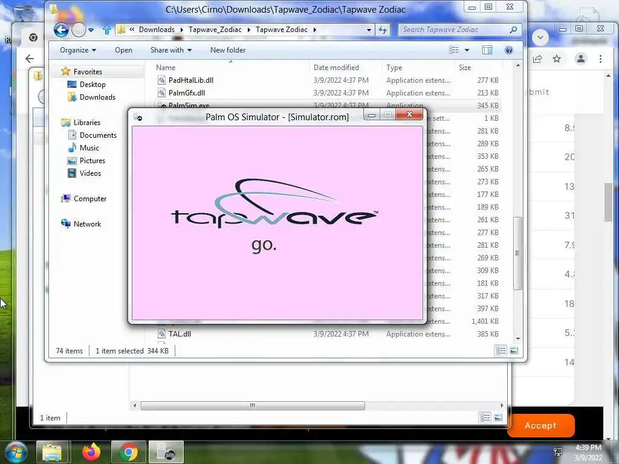Click the Explorer Help icon
The image size is (619, 464).
pos(509,50)
